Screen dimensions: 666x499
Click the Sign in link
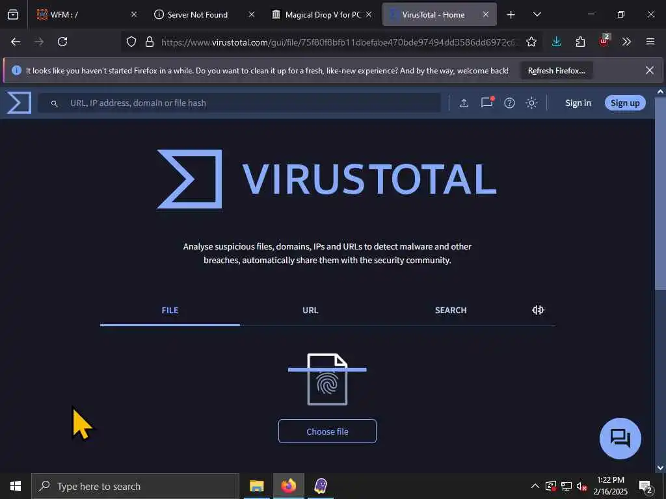578,103
